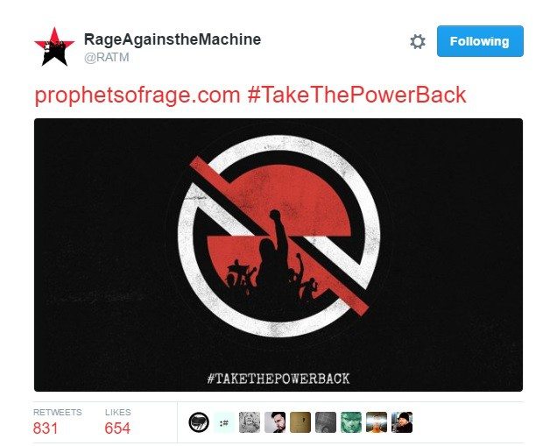Click the Following button
The width and height of the screenshot is (557, 446).
pyautogui.click(x=480, y=41)
